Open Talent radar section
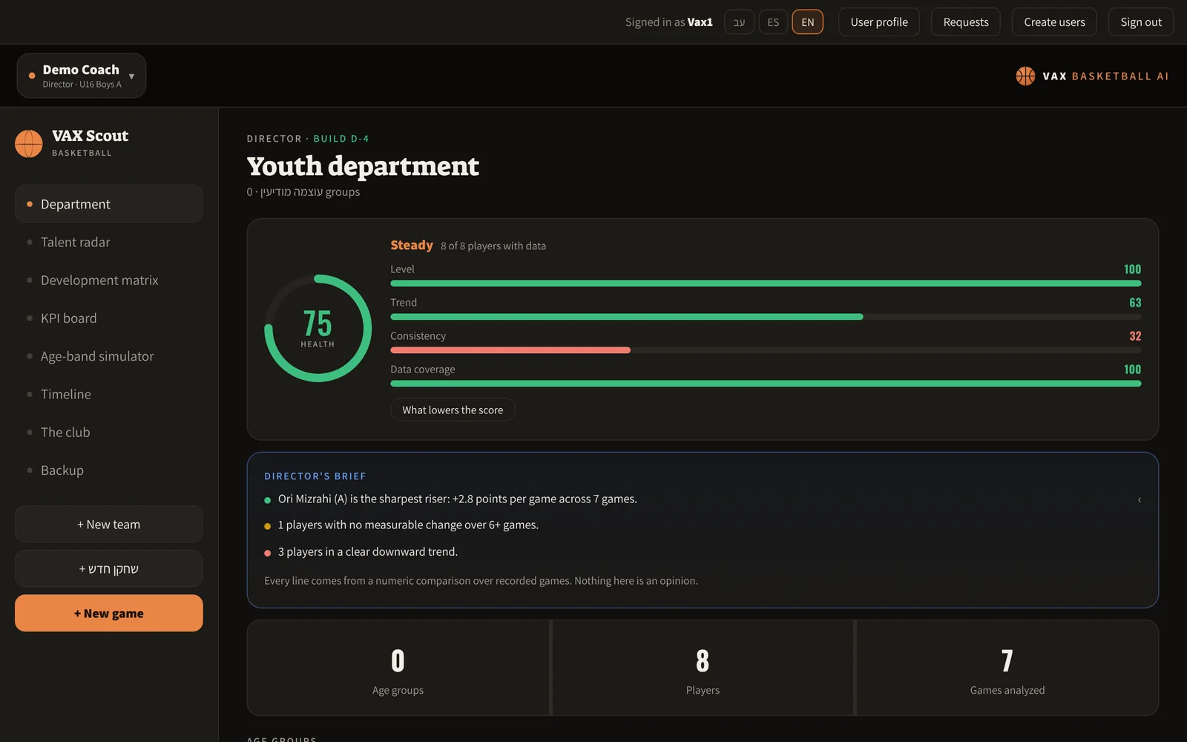The height and width of the screenshot is (742, 1187). (x=109, y=242)
